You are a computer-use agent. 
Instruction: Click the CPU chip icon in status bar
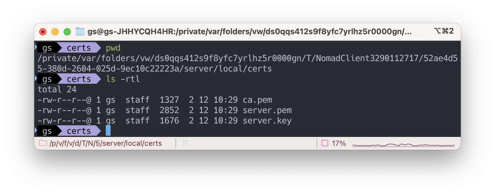pos(324,143)
